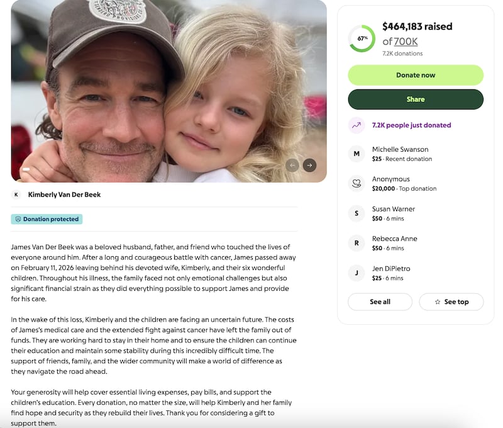Click the photo carousel position indicator

[26, 169]
